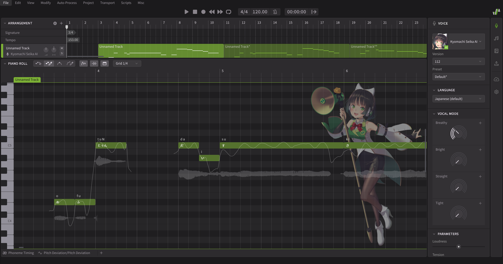This screenshot has width=503, height=264.
Task: Click plus icon next to Breathy
Action: pyautogui.click(x=480, y=123)
